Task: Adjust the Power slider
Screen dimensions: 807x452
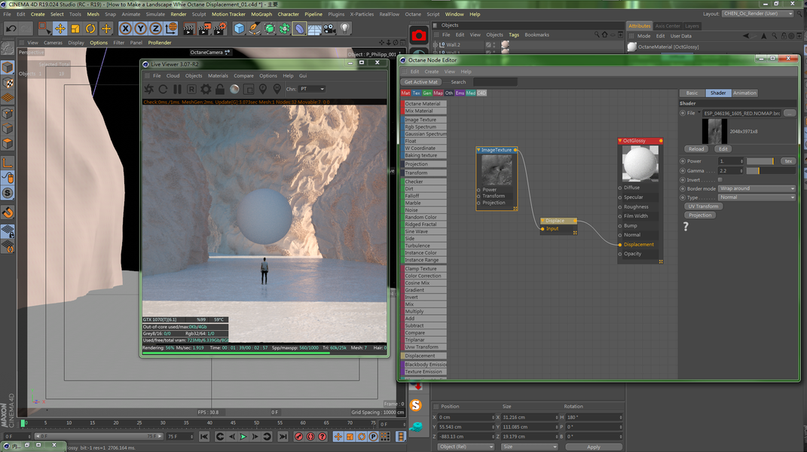Action: [x=761, y=161]
